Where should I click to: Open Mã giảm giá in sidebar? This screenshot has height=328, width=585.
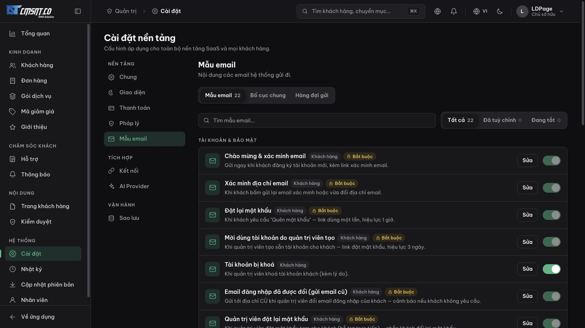click(43, 111)
